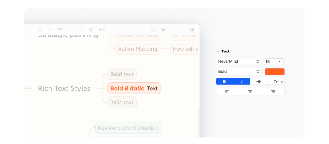Collapse the Text section
Viewport: 329px width, 144px height.
(218, 52)
